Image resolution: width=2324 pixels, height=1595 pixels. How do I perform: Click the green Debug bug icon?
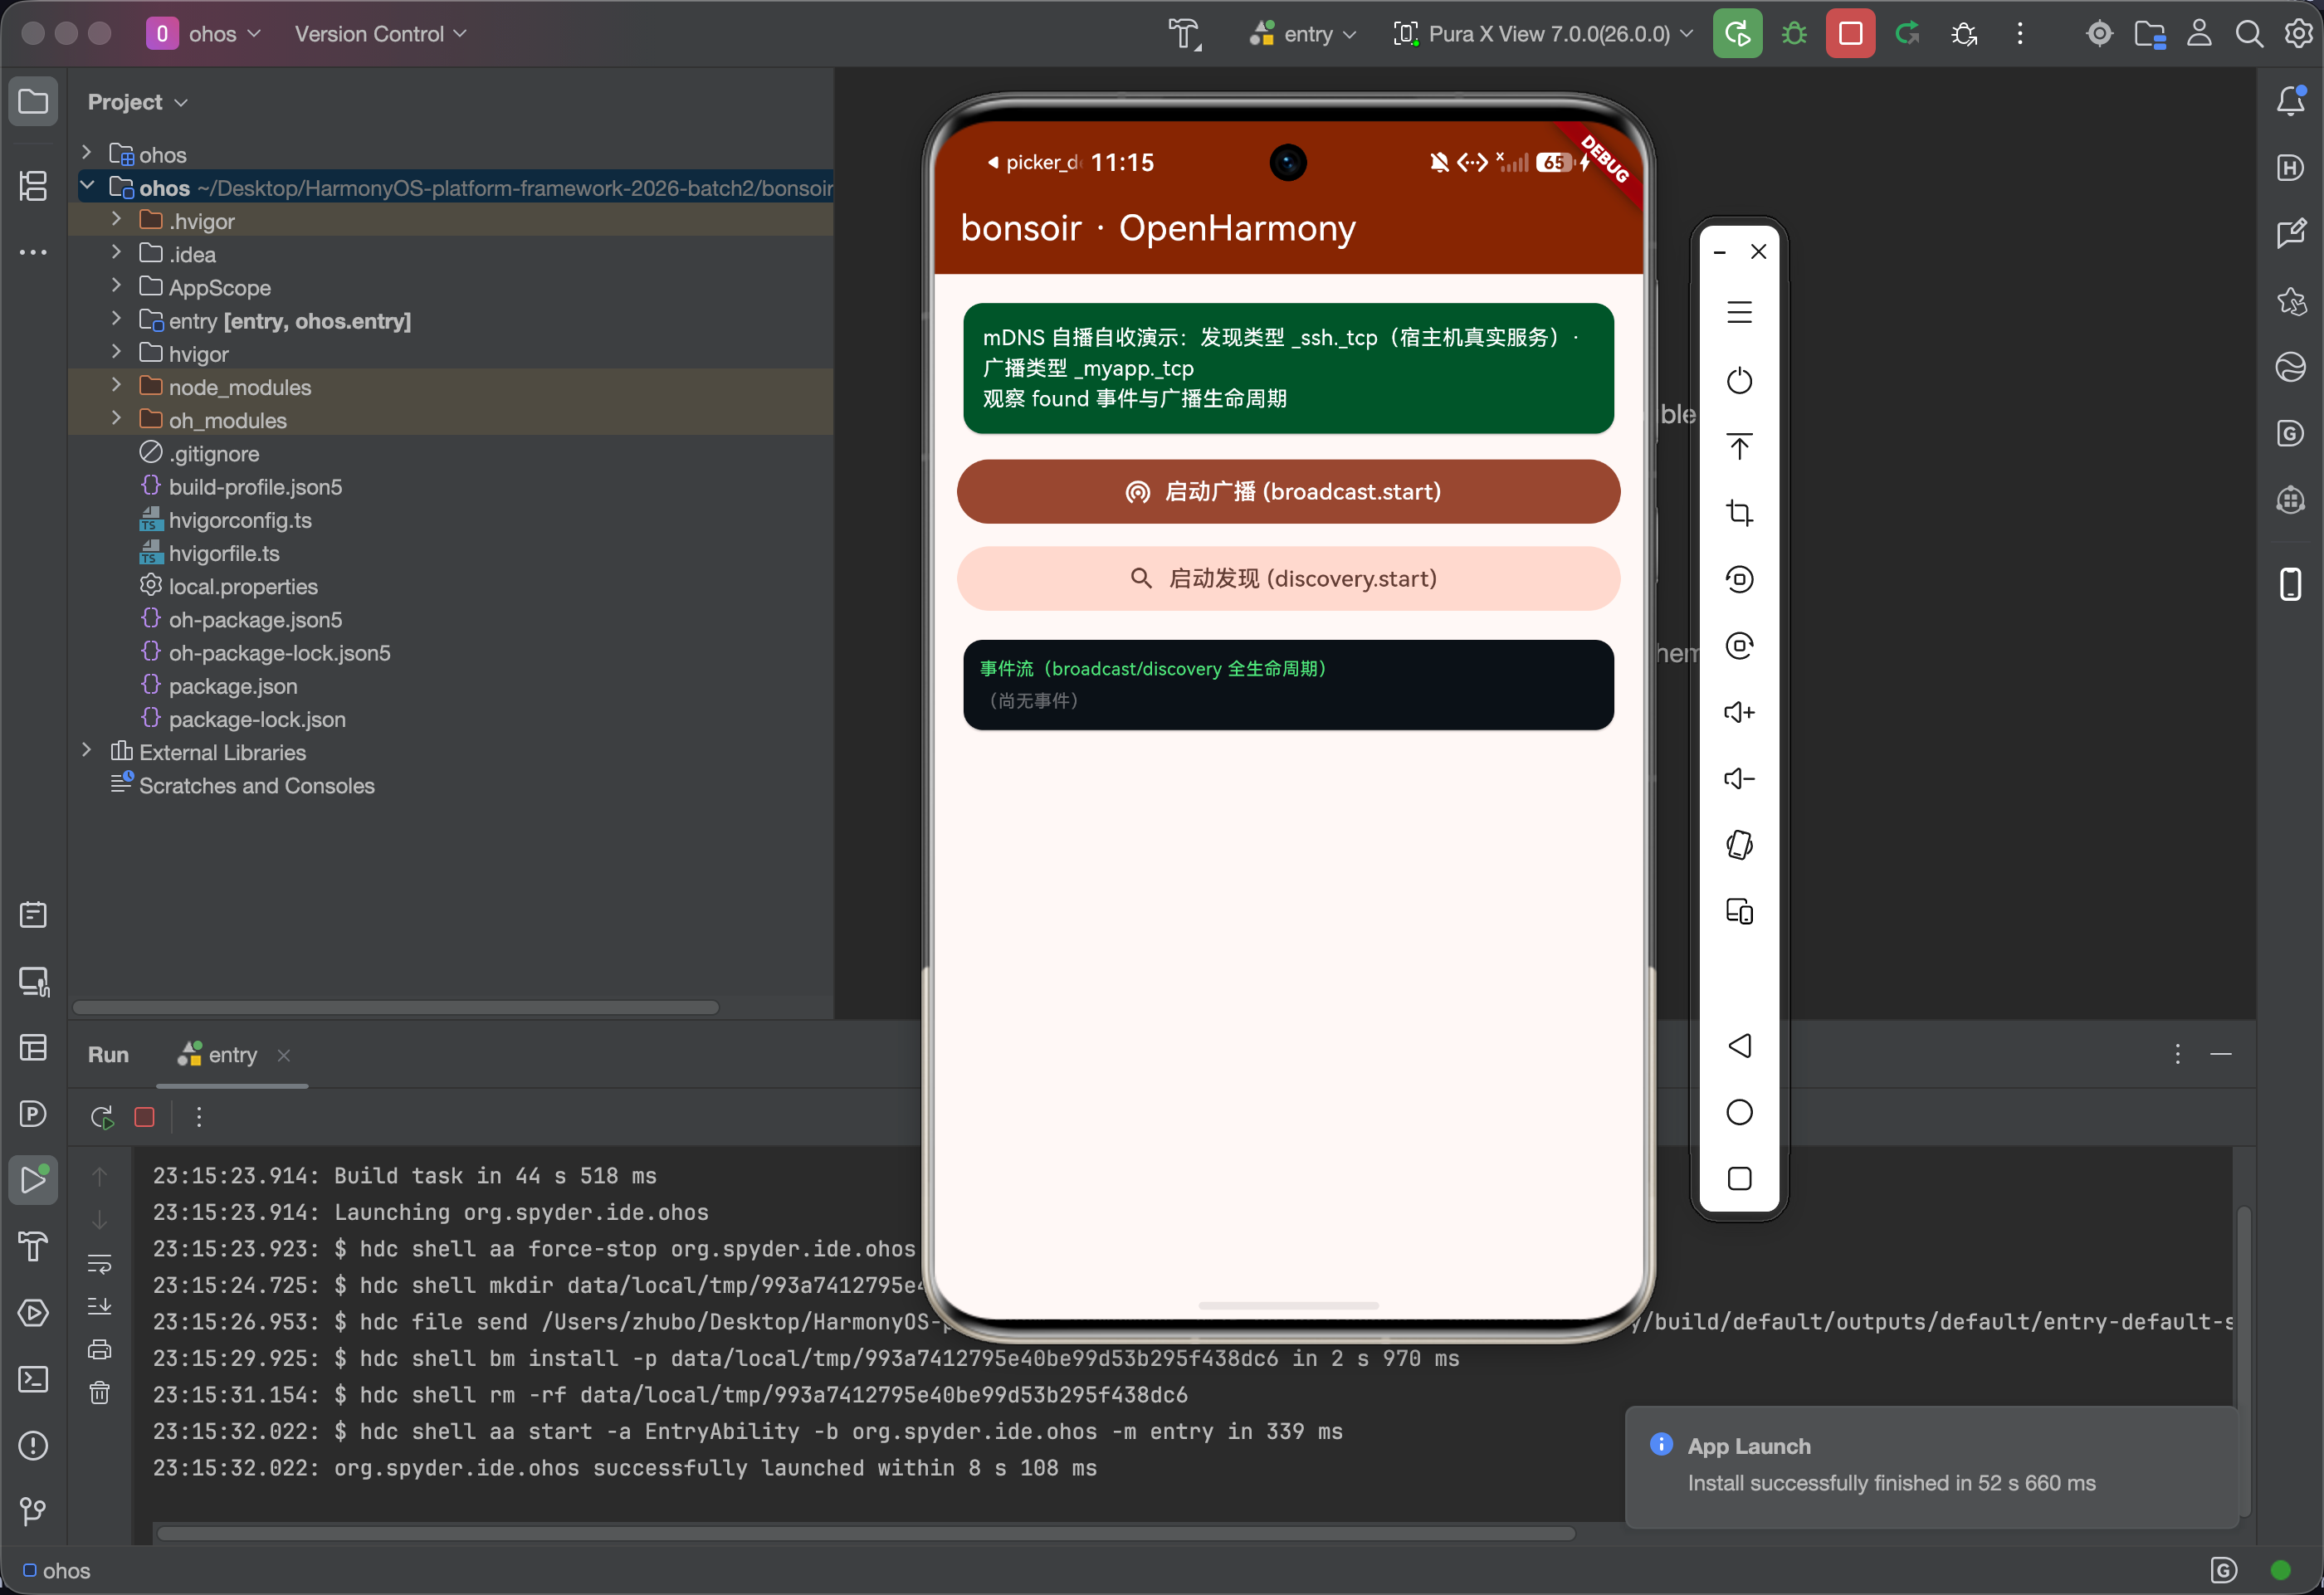click(x=1794, y=34)
